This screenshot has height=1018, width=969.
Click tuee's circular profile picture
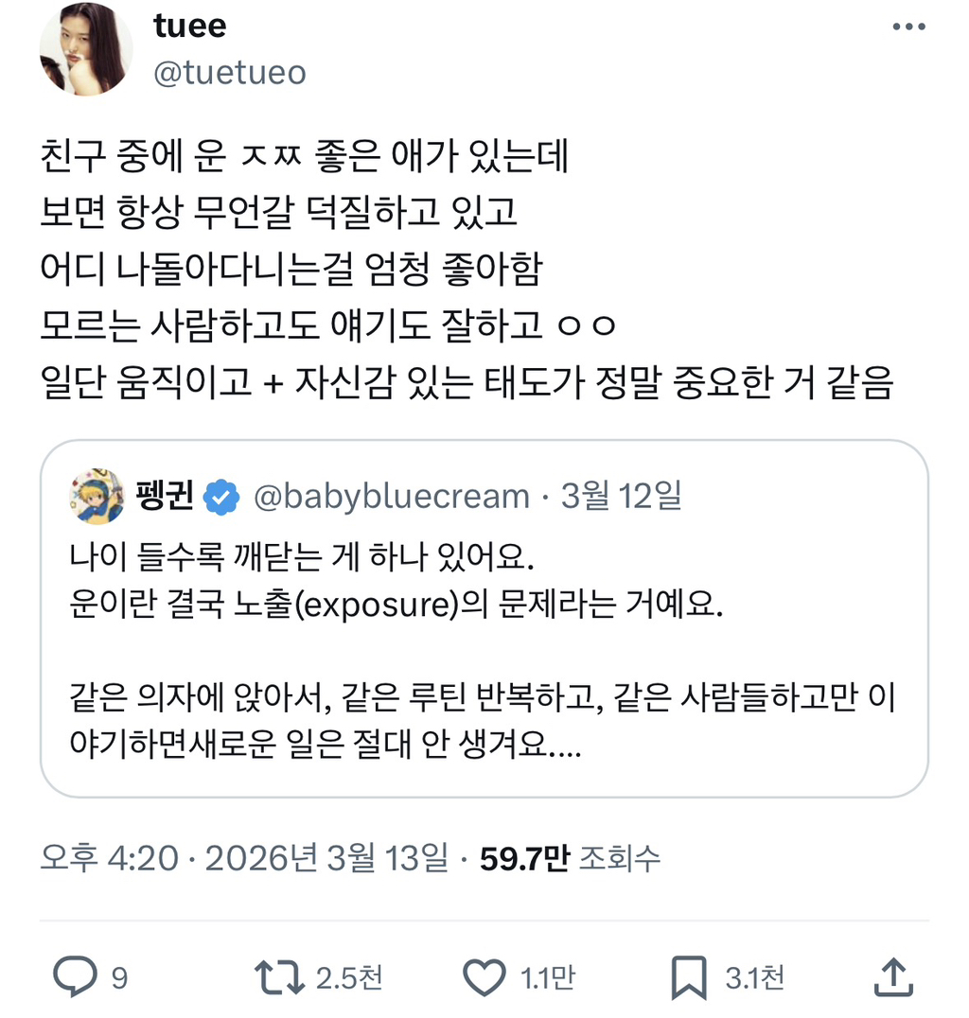pyautogui.click(x=86, y=49)
